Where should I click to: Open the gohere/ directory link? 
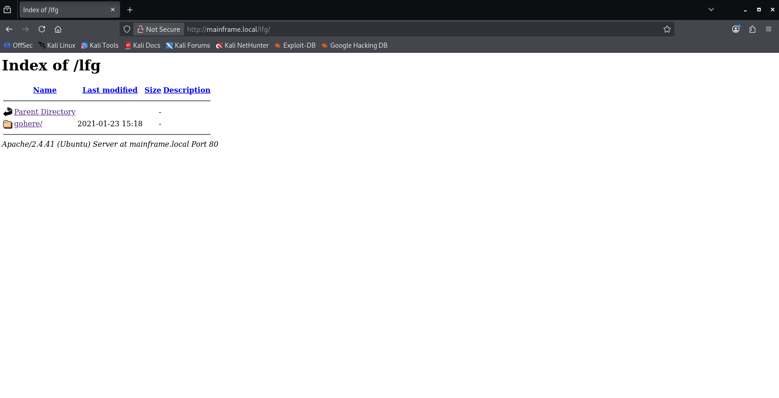tap(28, 124)
